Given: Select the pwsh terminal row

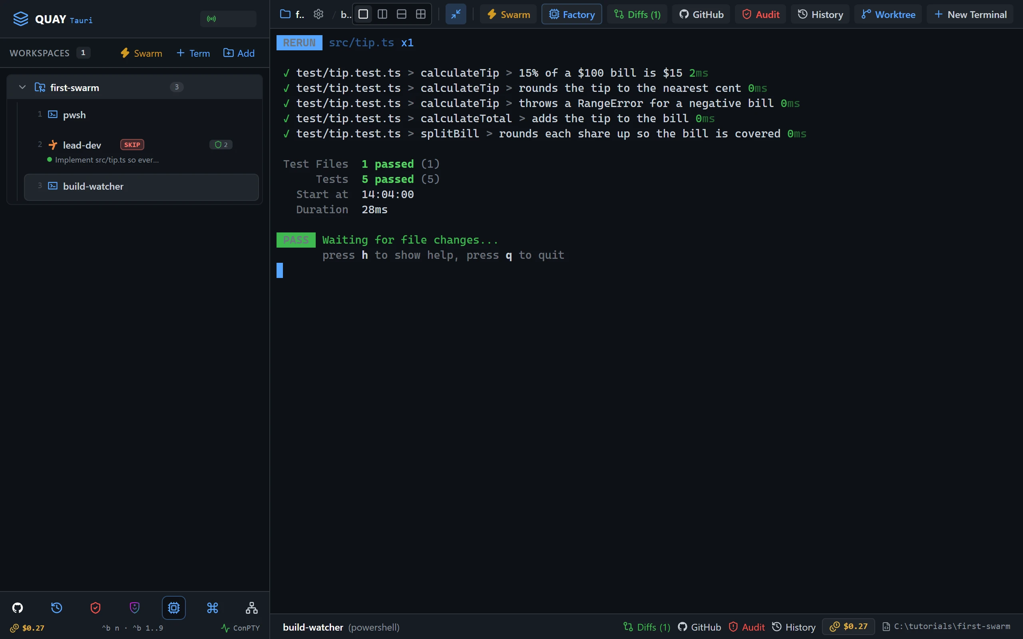Looking at the screenshot, I should 141,115.
